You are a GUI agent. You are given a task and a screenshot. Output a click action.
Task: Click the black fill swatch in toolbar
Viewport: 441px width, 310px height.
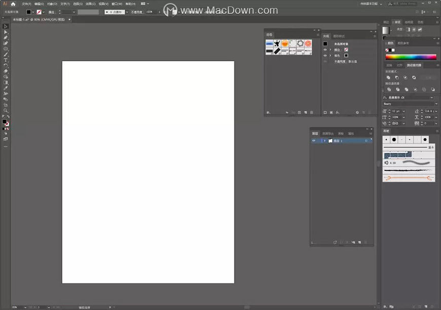(5, 122)
